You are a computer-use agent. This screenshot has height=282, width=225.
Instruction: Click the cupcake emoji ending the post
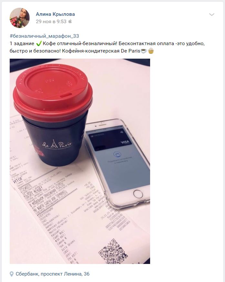click(151, 51)
